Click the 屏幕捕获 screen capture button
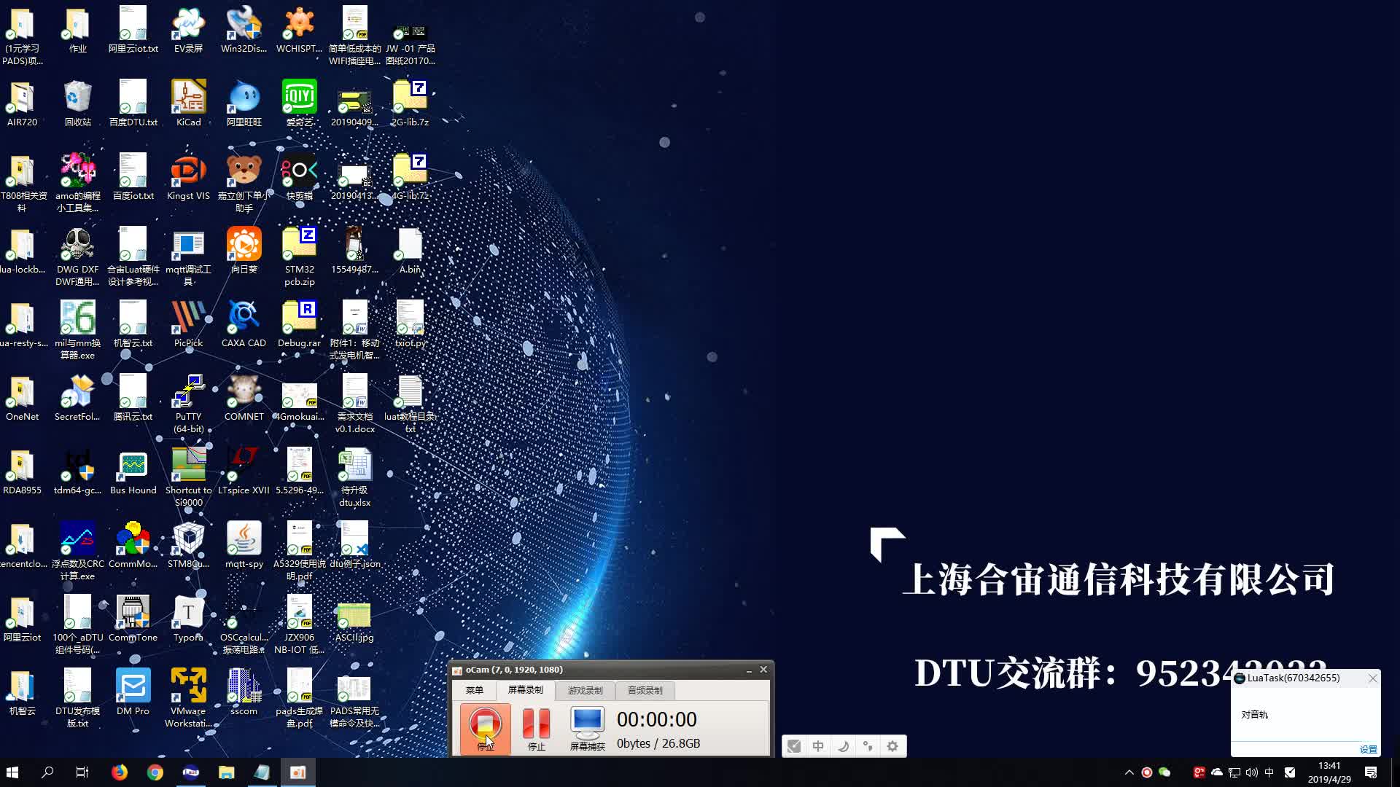The image size is (1400, 787). 587,728
